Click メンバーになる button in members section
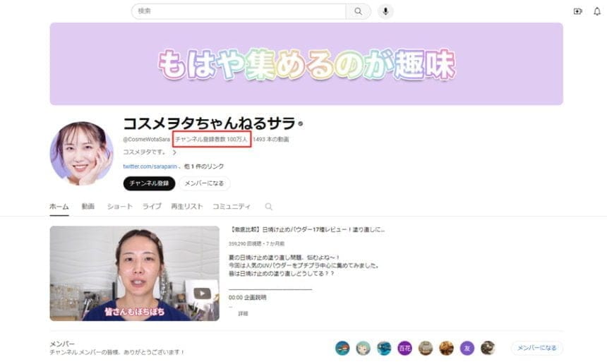 click(537, 348)
